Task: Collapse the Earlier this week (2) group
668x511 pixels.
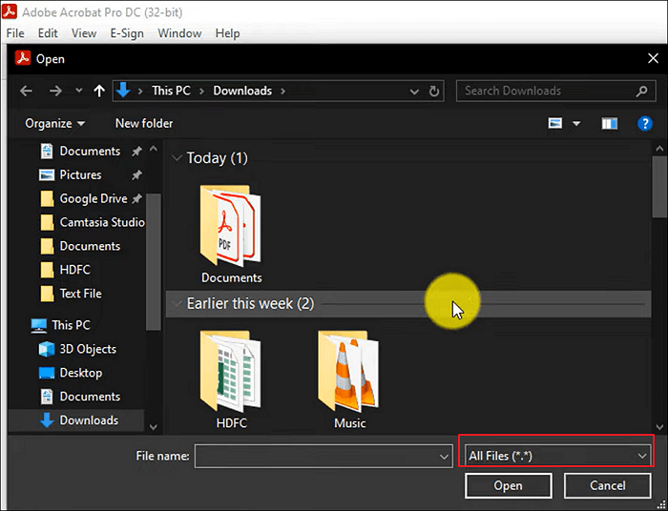Action: [176, 304]
